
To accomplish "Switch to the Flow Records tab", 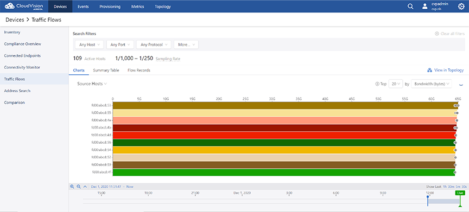I will pyautogui.click(x=139, y=70).
